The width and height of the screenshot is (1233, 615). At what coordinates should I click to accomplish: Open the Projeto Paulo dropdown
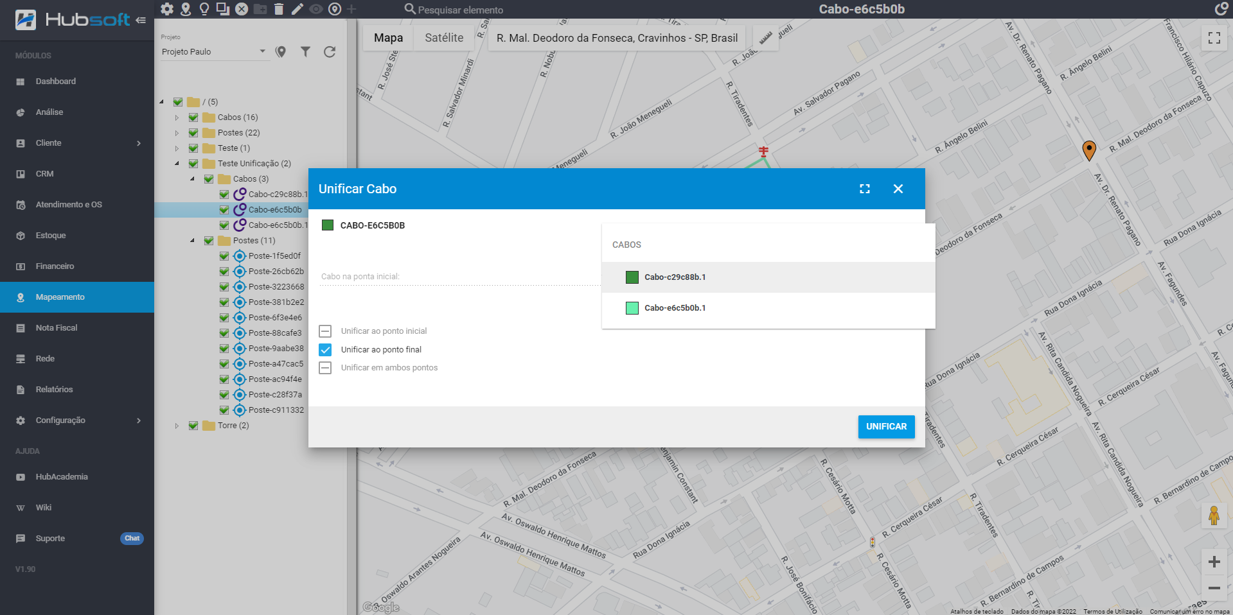[214, 51]
